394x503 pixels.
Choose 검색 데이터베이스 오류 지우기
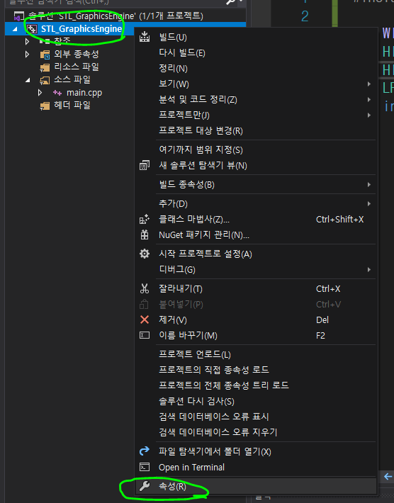(218, 432)
